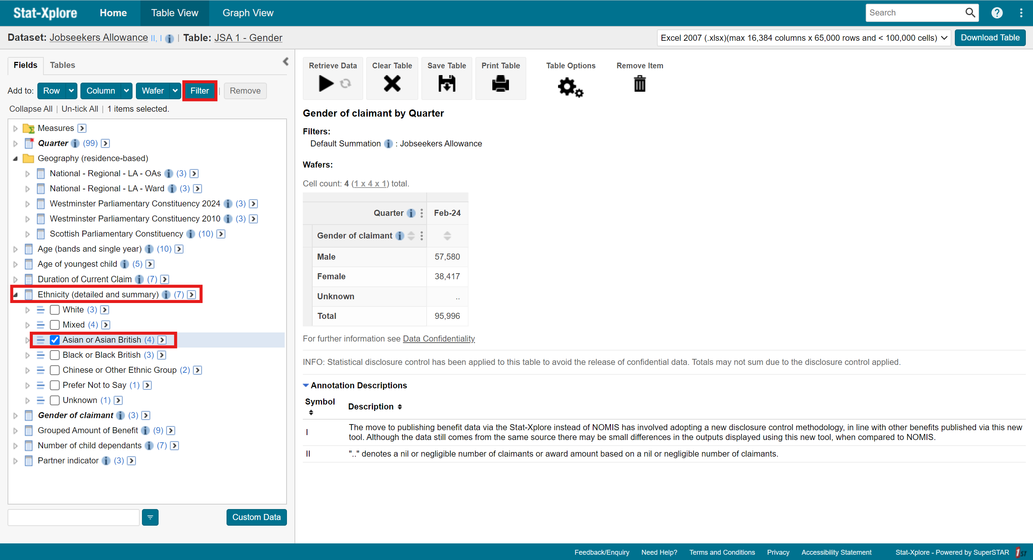This screenshot has width=1033, height=560.
Task: Tick the Prefer Not to Say checkbox
Action: pyautogui.click(x=54, y=385)
